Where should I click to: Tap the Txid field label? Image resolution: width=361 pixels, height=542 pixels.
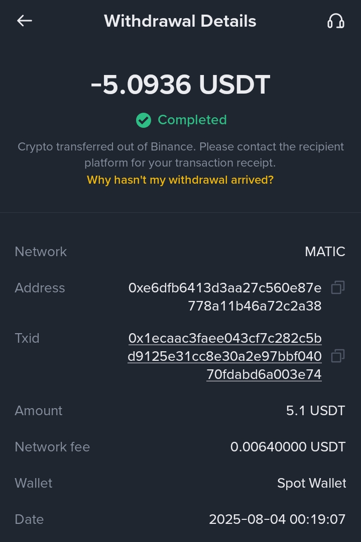[x=27, y=338]
